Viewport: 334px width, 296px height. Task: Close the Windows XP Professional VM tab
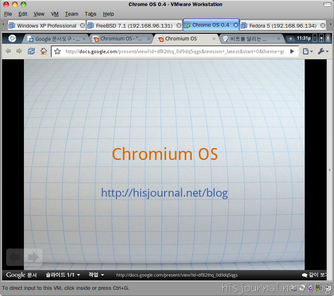pos(82,26)
